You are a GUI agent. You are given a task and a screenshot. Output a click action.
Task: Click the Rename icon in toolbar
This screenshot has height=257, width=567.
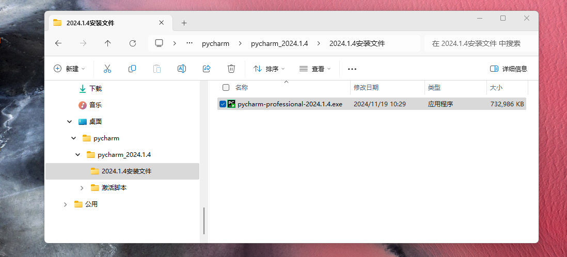pyautogui.click(x=182, y=69)
